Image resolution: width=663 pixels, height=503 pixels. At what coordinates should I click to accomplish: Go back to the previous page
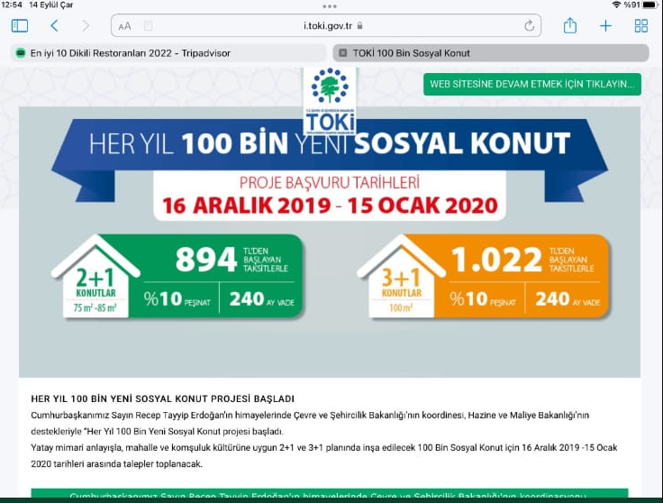(54, 26)
